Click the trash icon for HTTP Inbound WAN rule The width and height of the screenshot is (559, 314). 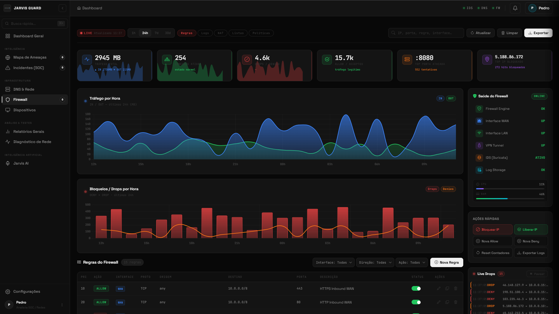point(455,302)
